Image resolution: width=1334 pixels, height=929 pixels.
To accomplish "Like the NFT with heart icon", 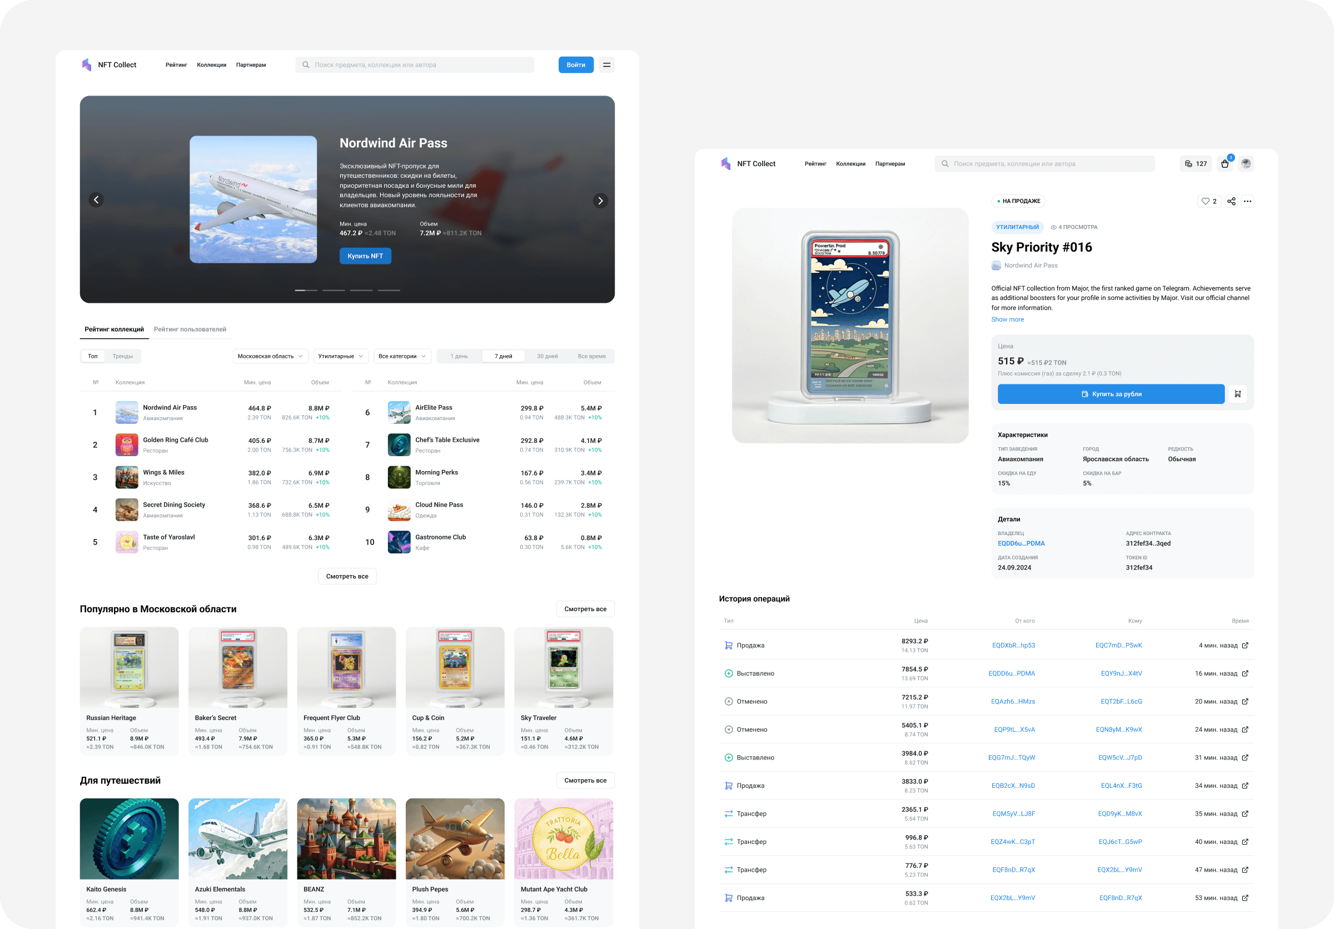I will (x=1208, y=202).
